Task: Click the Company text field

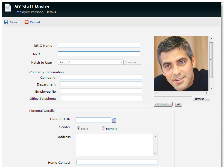Action: click(101, 77)
